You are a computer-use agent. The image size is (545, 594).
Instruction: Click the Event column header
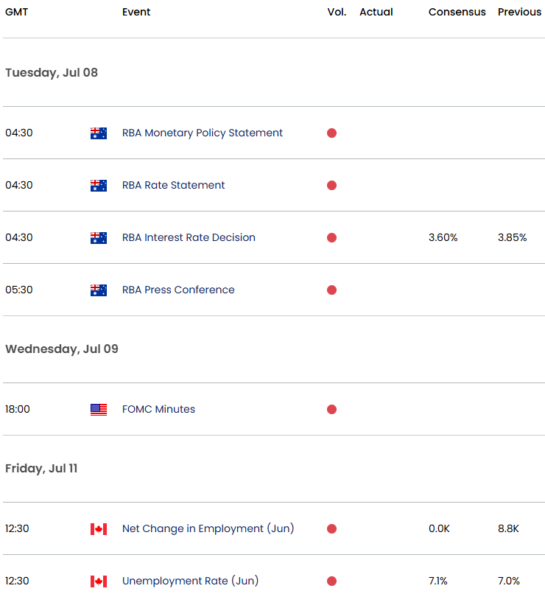[137, 13]
